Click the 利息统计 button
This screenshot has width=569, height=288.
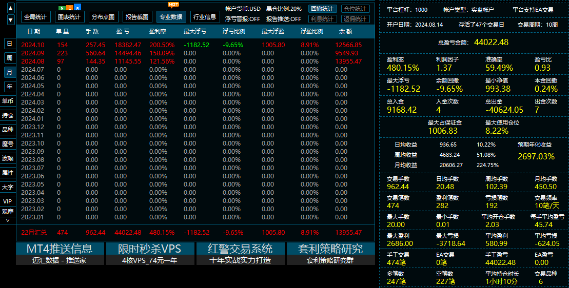tap(322, 19)
